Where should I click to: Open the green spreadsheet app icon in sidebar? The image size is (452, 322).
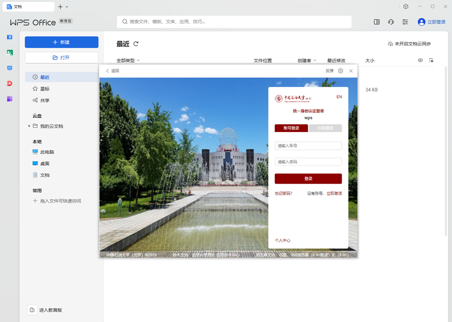[9, 52]
